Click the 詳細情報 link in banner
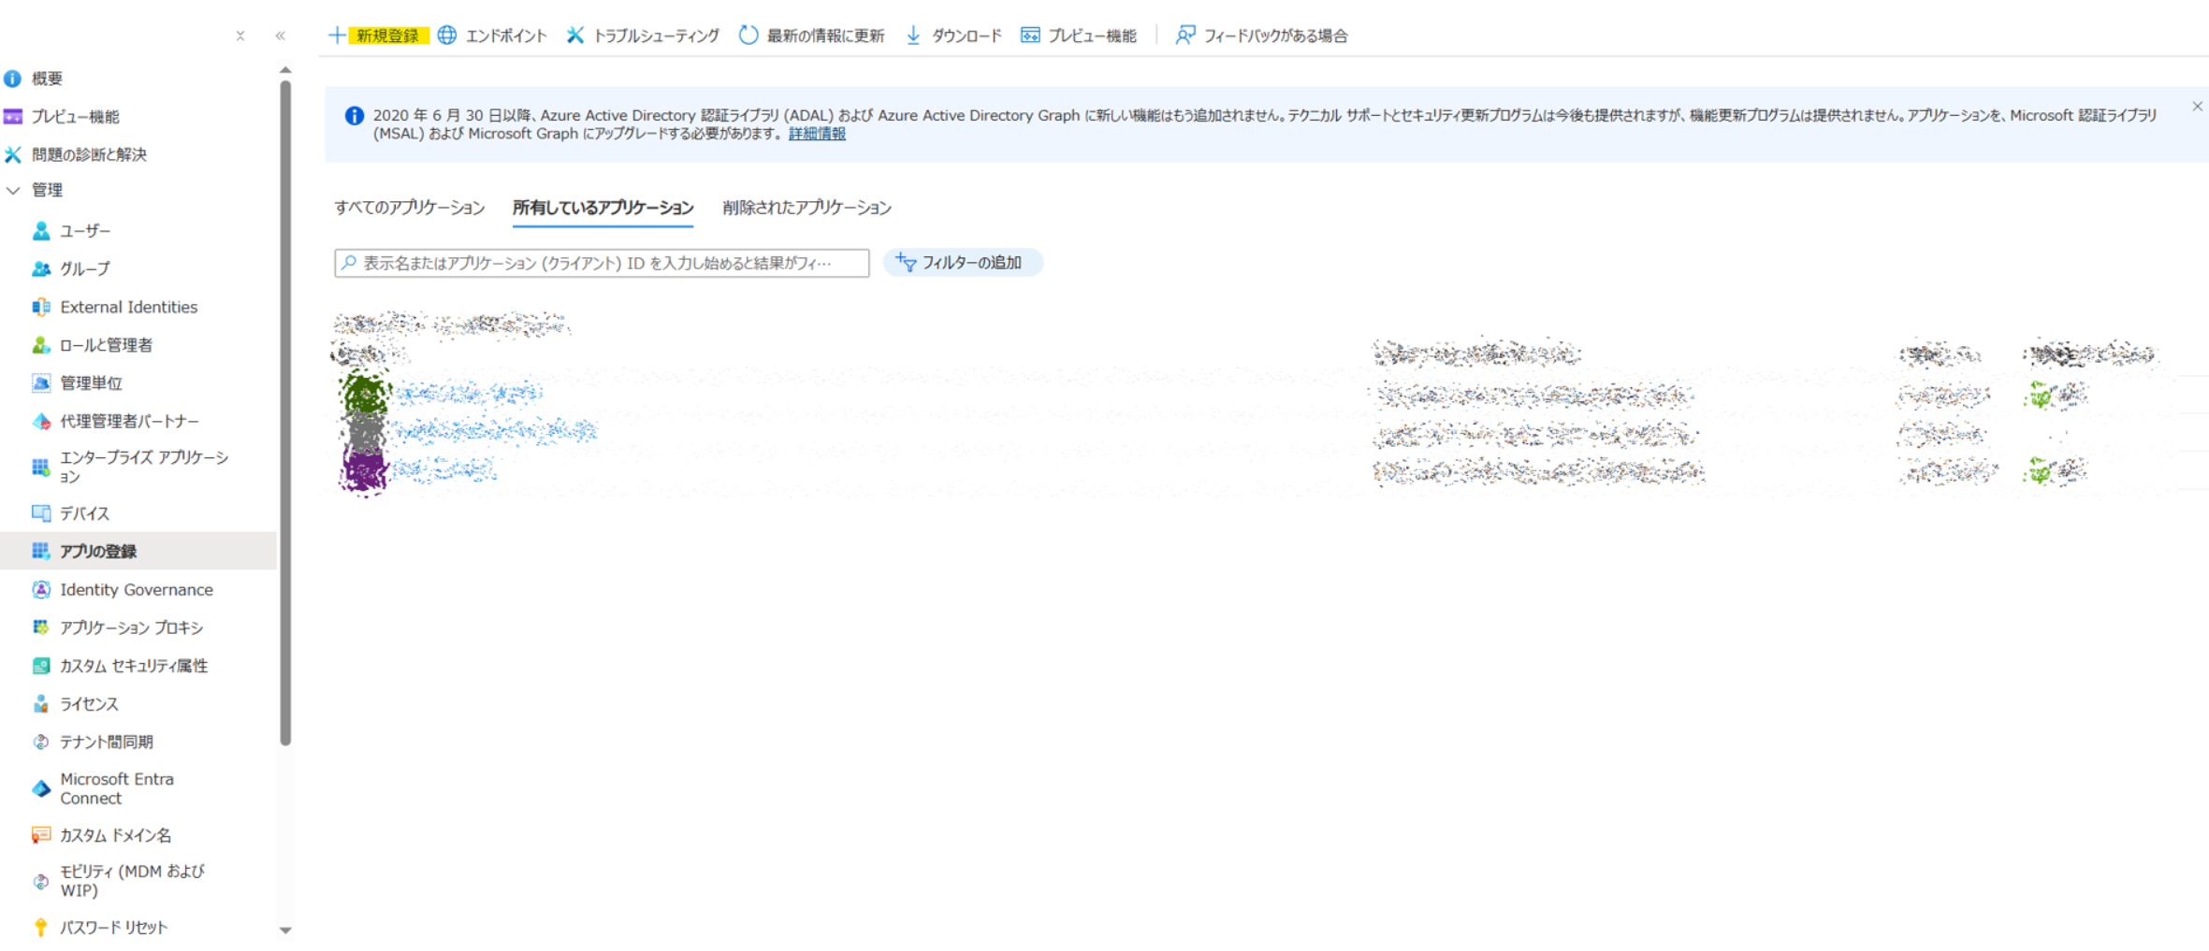The height and width of the screenshot is (951, 2209). point(817,134)
